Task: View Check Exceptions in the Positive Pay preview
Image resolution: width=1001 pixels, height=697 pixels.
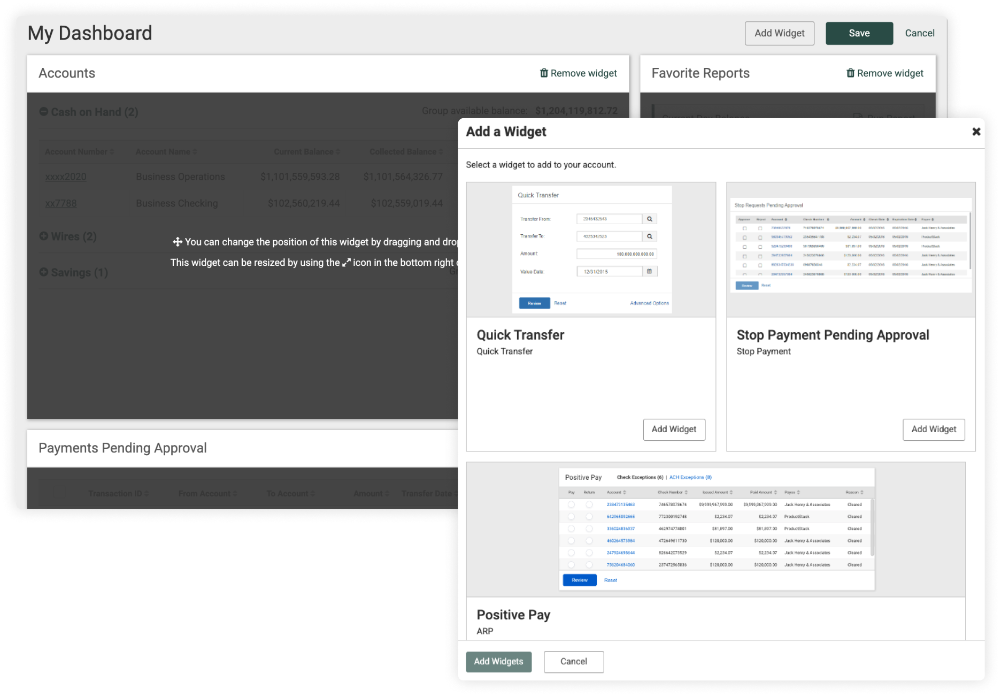Action: point(640,477)
